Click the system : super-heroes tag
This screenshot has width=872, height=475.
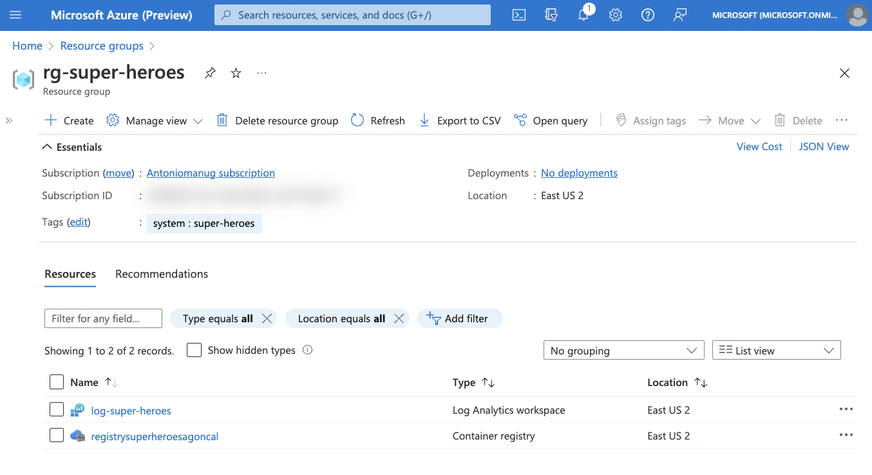204,224
